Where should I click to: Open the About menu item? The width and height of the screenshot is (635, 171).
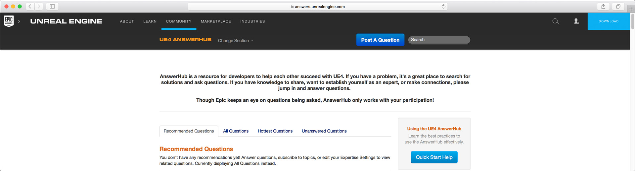click(127, 21)
